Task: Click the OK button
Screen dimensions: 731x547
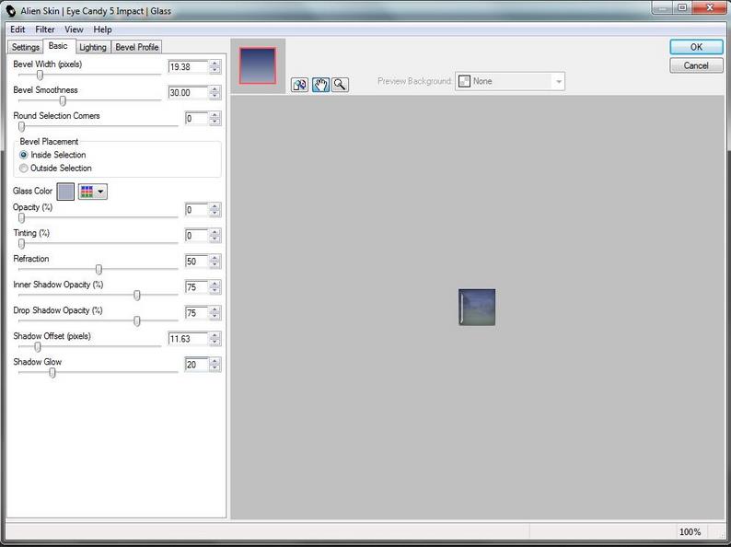Action: (697, 47)
